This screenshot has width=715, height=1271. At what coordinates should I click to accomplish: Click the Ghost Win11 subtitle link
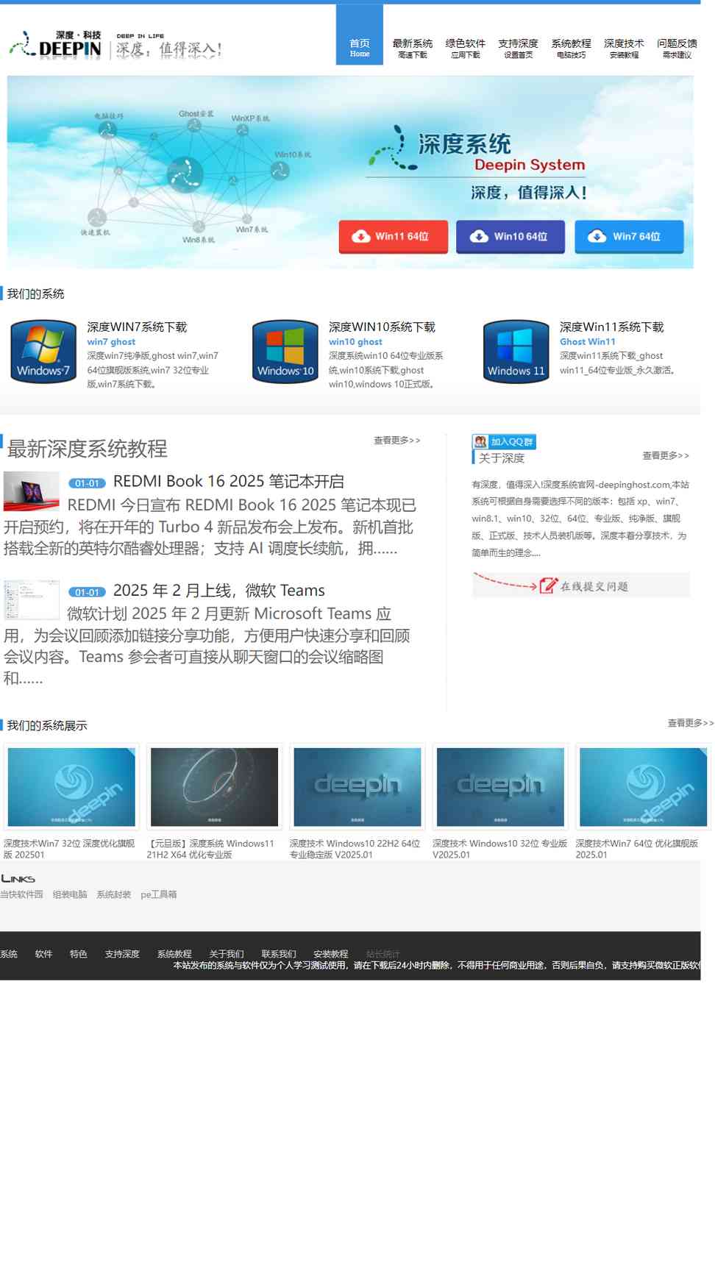pyautogui.click(x=588, y=342)
